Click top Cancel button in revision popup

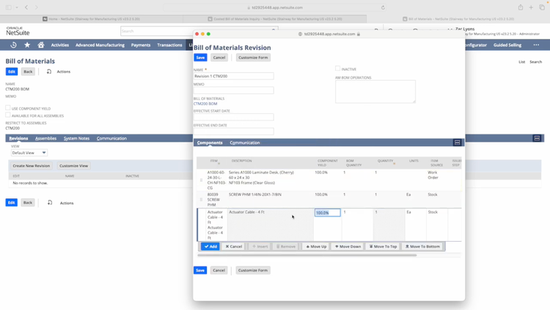[219, 57]
